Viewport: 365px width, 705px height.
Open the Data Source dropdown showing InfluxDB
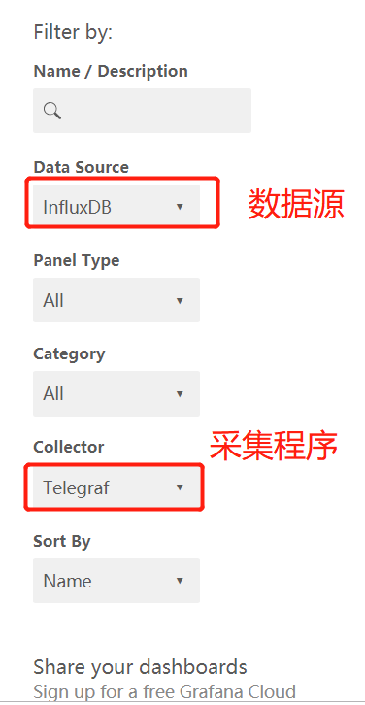(x=116, y=207)
